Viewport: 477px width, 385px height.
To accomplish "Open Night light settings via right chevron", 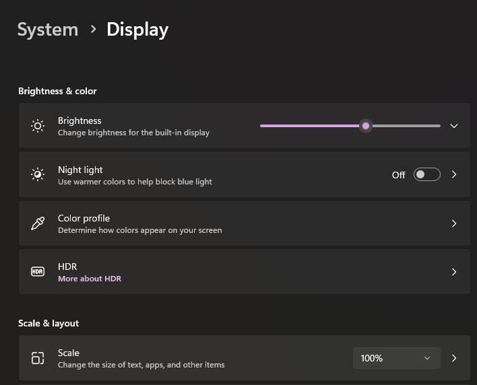I will click(454, 174).
